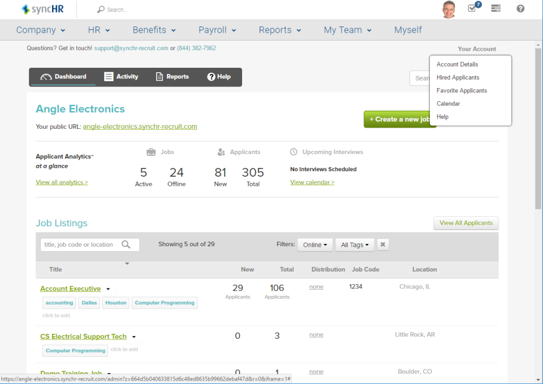This screenshot has width=543, height=384.
Task: Click View all analytics link
Action: [62, 182]
